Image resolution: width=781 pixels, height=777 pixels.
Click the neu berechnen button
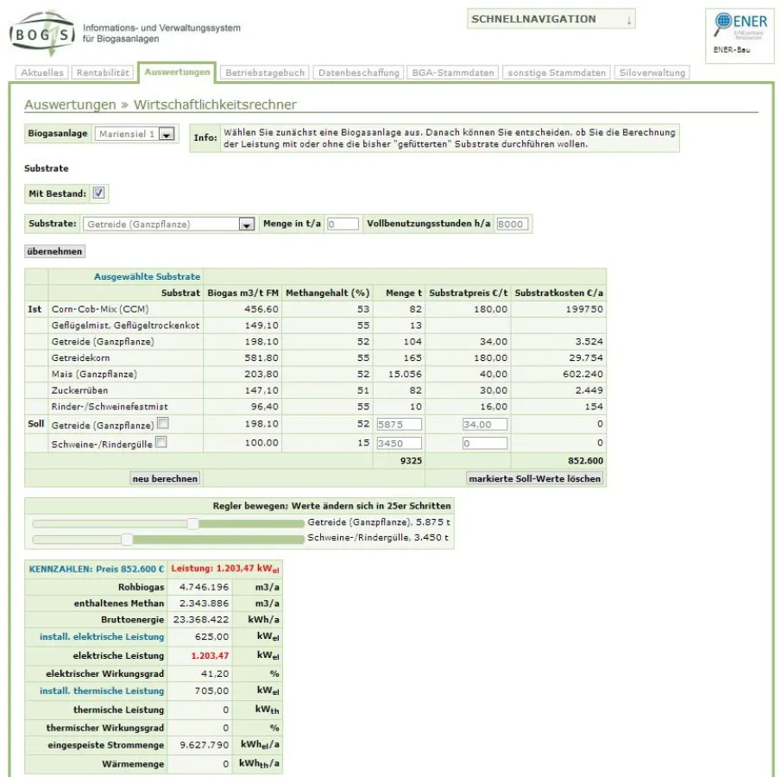165,478
